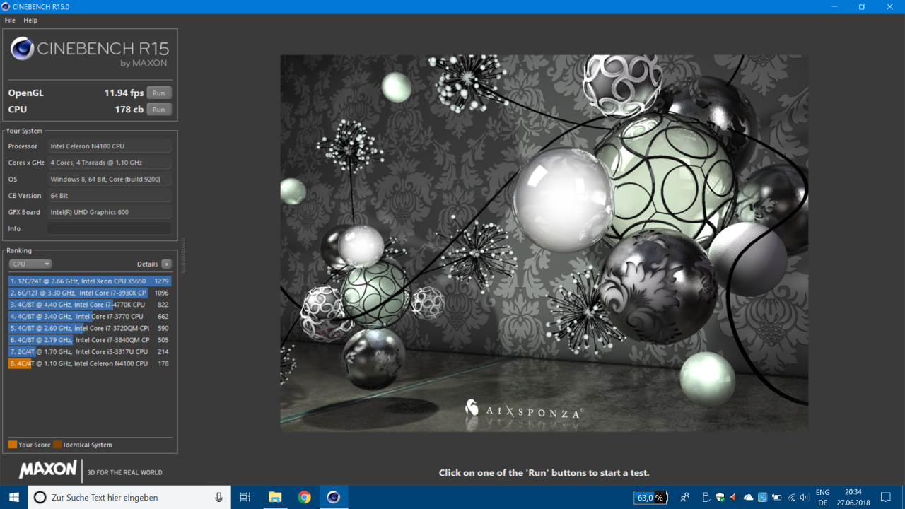905x509 pixels.
Task: Click the rendered AIXSPONZA scene image
Action: (x=544, y=243)
